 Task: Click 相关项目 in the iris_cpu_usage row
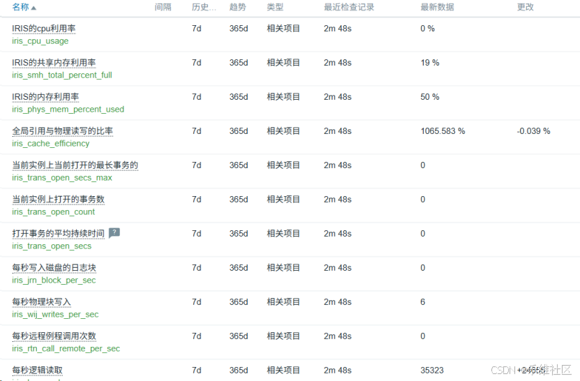pos(283,29)
